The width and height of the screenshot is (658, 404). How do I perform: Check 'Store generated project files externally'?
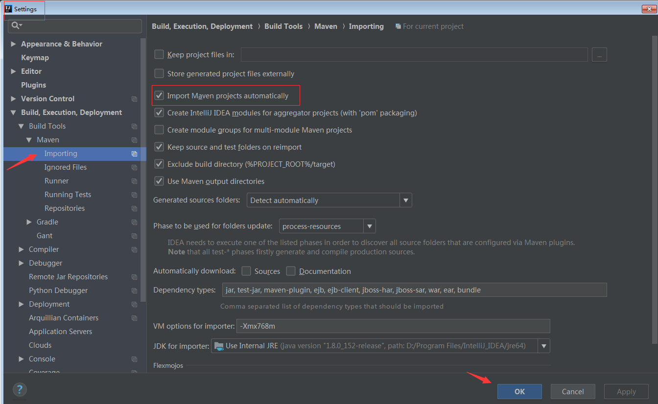coord(159,73)
